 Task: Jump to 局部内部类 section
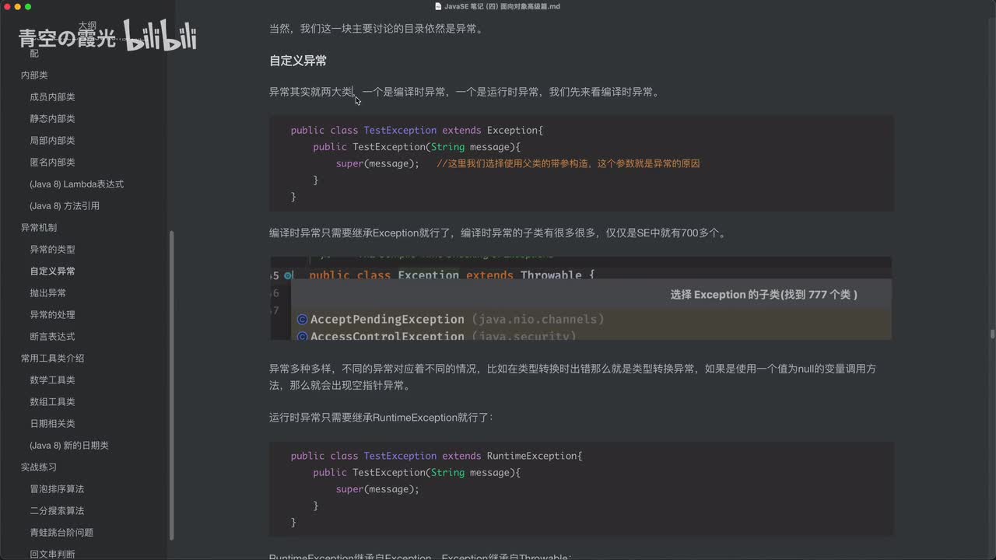pos(52,141)
